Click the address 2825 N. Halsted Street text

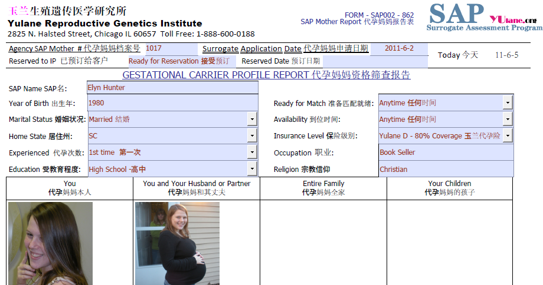click(x=81, y=34)
